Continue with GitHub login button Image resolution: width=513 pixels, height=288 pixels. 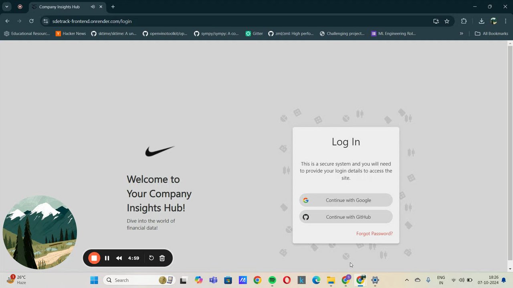[346, 217]
